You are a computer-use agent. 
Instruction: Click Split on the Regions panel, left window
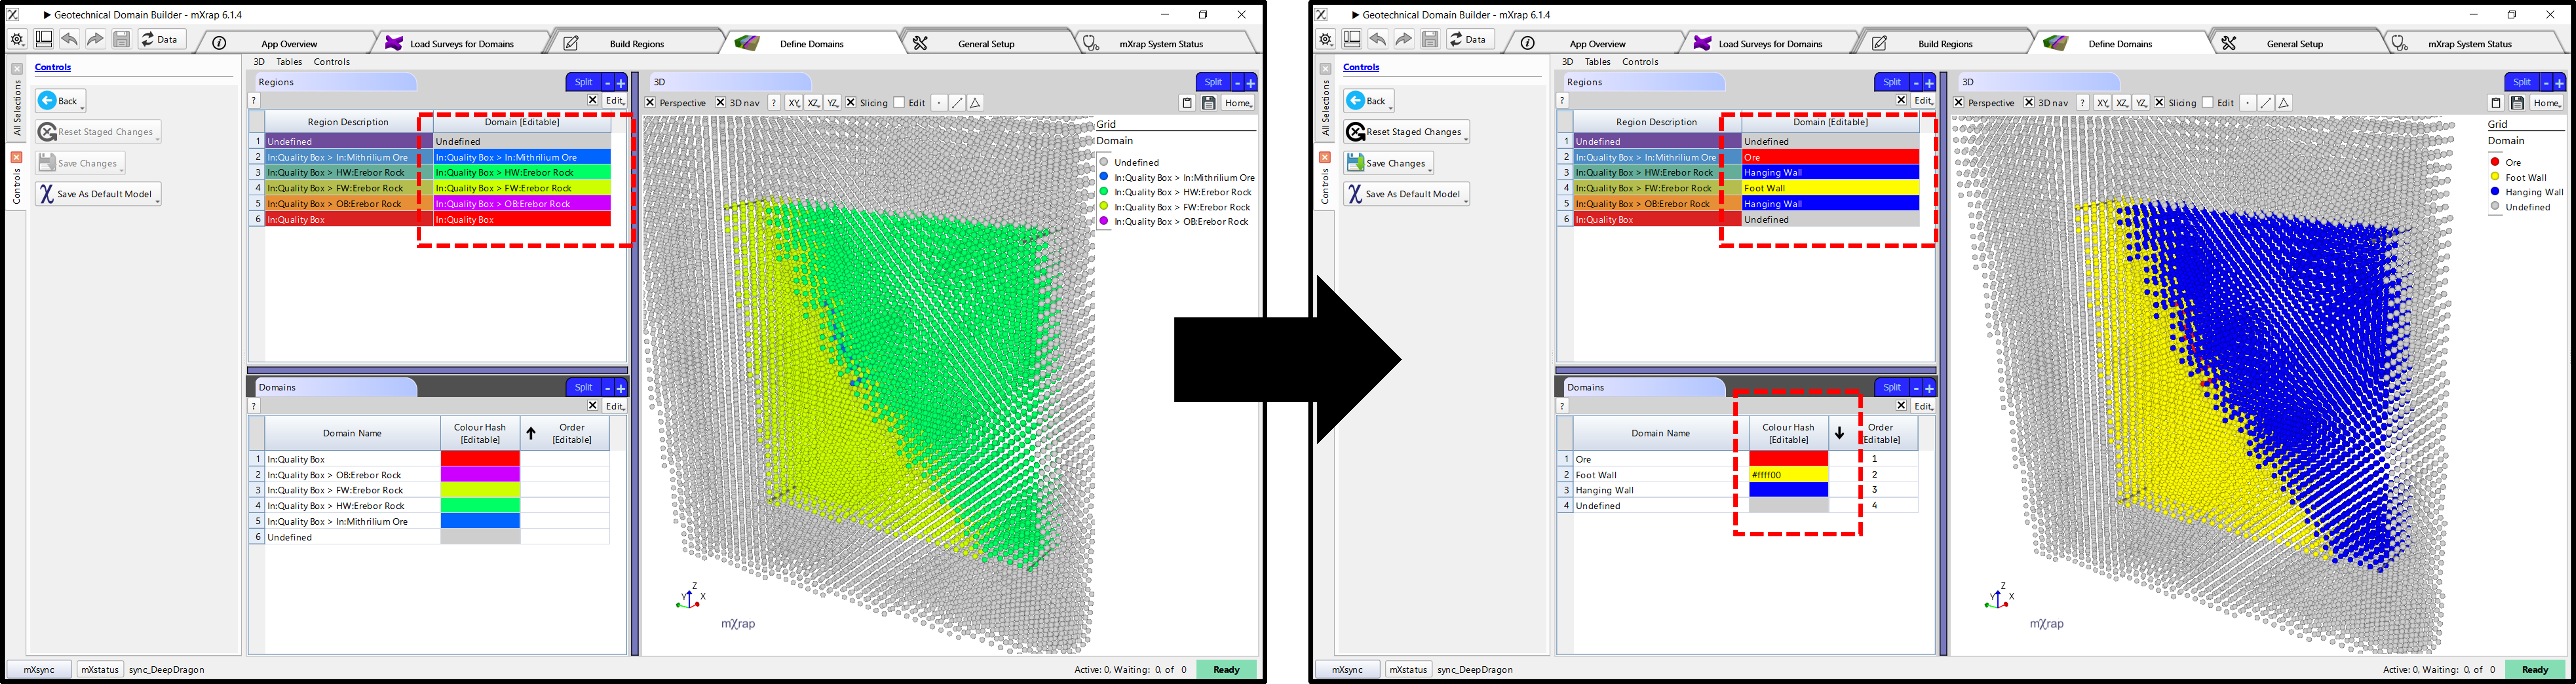click(x=583, y=82)
